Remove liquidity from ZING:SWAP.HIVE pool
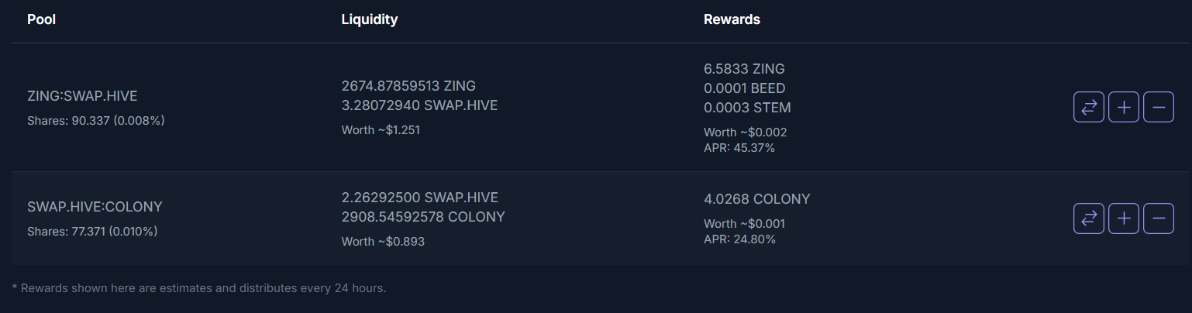 pos(1159,107)
